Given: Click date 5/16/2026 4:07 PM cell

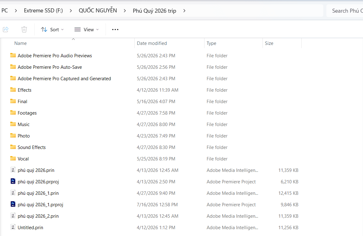Looking at the screenshot, I should [156, 102].
